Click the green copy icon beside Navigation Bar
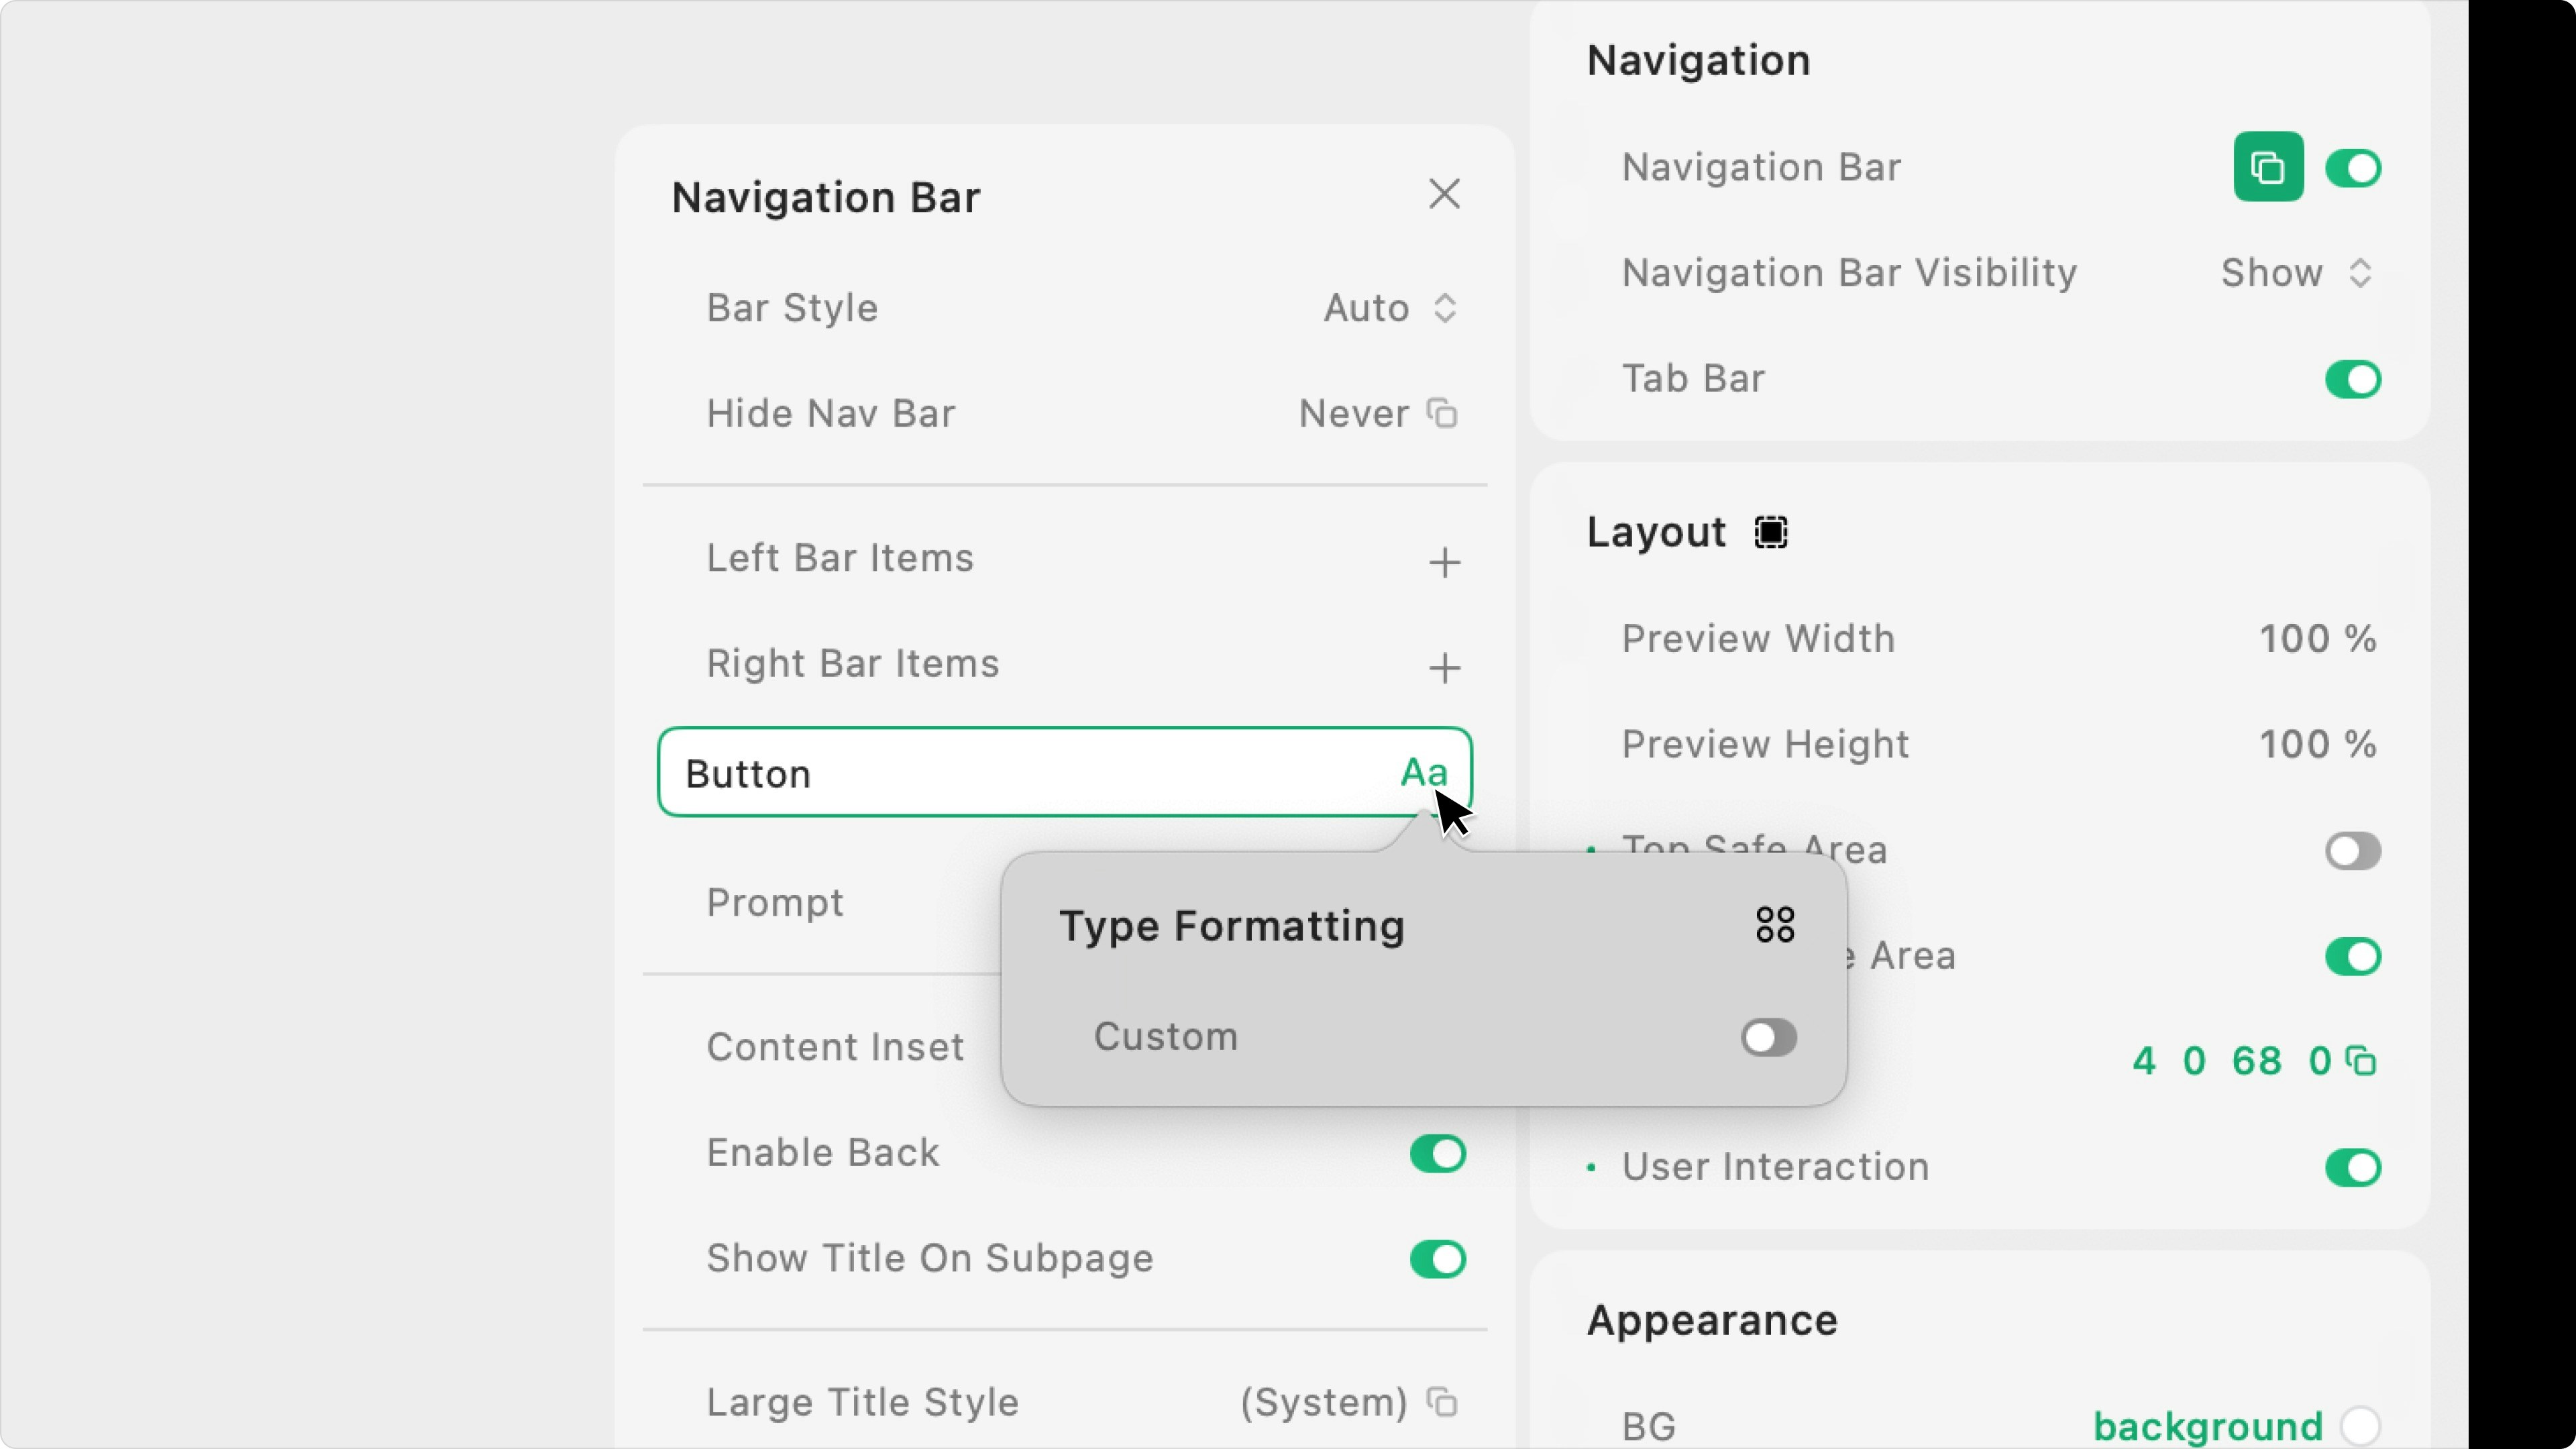The width and height of the screenshot is (2576, 1449). click(x=2268, y=167)
